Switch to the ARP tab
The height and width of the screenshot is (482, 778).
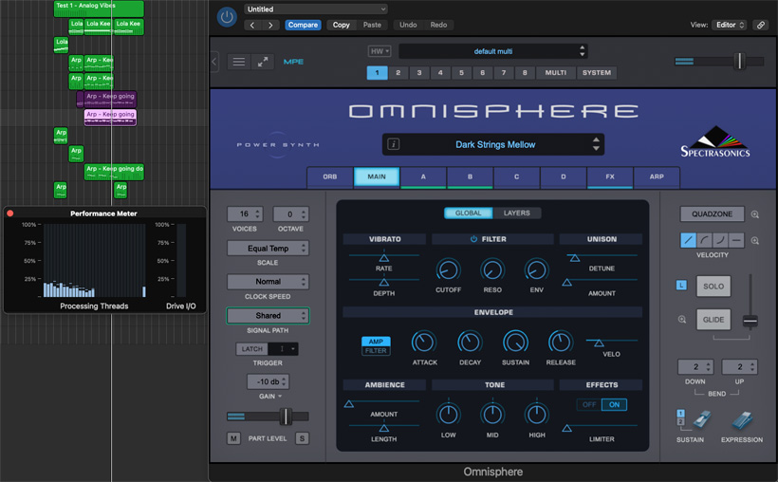(657, 176)
